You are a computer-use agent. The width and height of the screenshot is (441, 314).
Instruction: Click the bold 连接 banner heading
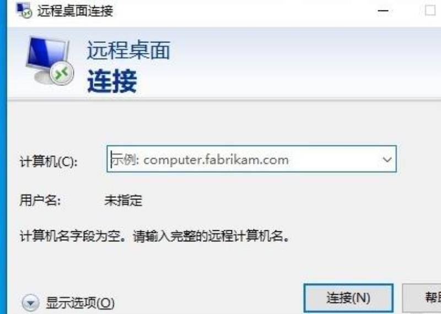coord(112,81)
